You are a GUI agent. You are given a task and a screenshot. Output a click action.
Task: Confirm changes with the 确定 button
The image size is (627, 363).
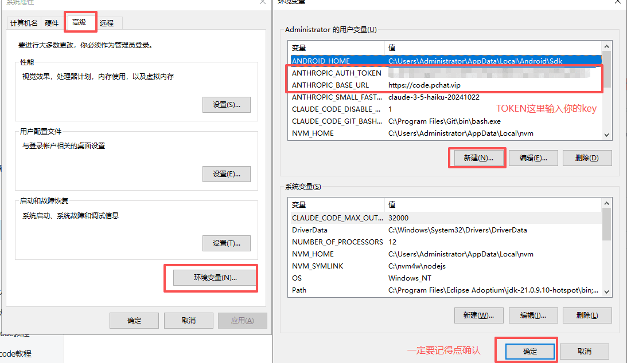click(529, 351)
